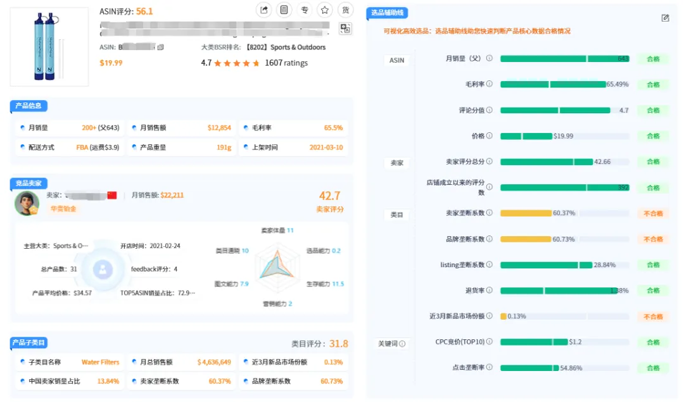Click the yellow 卖家垄断系数 bar at 60.37%
This screenshot has width=684, height=402.
click(526, 213)
